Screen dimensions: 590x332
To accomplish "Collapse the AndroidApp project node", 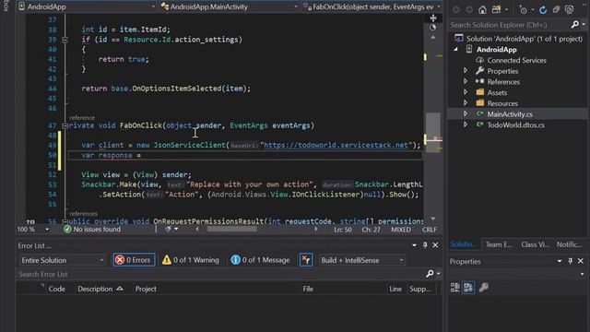I will tap(456, 49).
